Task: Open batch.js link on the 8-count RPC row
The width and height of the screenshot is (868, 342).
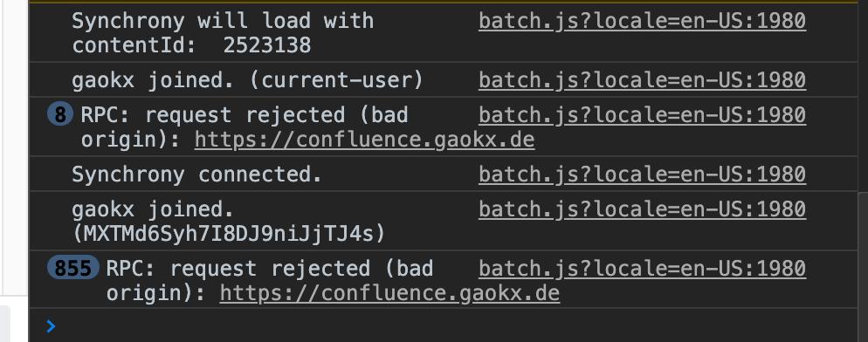Action: point(642,115)
